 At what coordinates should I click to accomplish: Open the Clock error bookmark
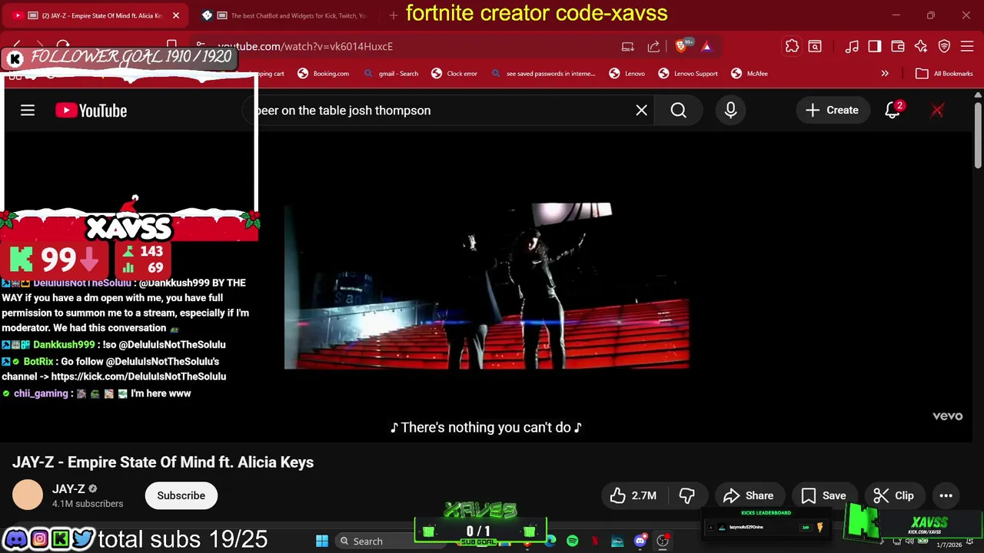point(454,74)
